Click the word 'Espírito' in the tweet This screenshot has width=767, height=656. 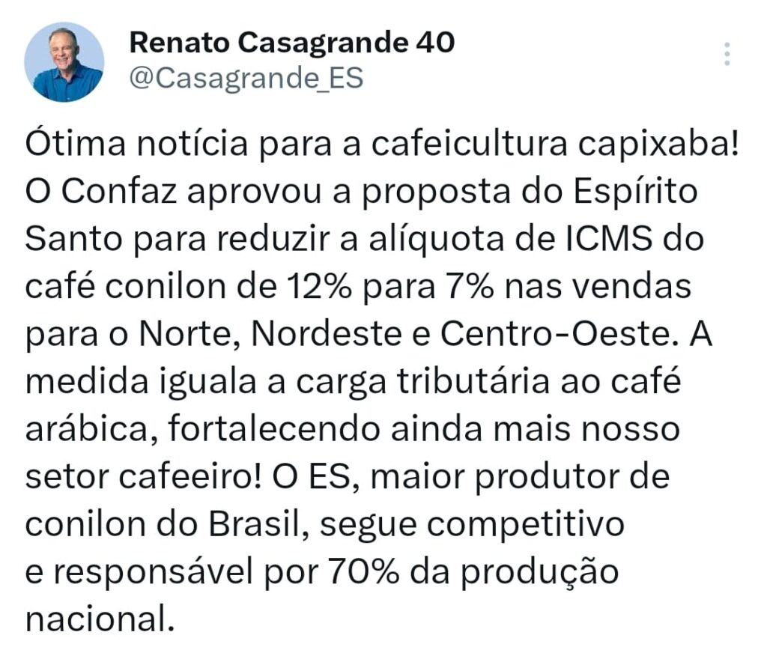(635, 192)
